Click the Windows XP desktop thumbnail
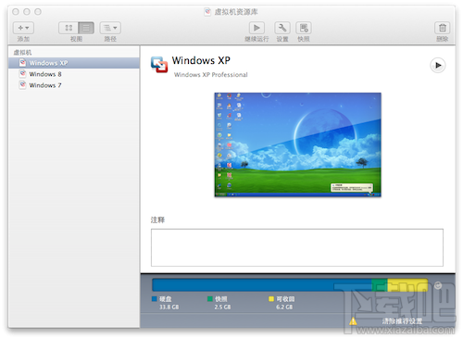Screen dimensions: 463x339 point(298,144)
